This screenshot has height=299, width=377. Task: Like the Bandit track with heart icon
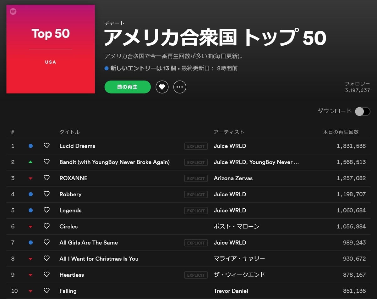pyautogui.click(x=46, y=162)
